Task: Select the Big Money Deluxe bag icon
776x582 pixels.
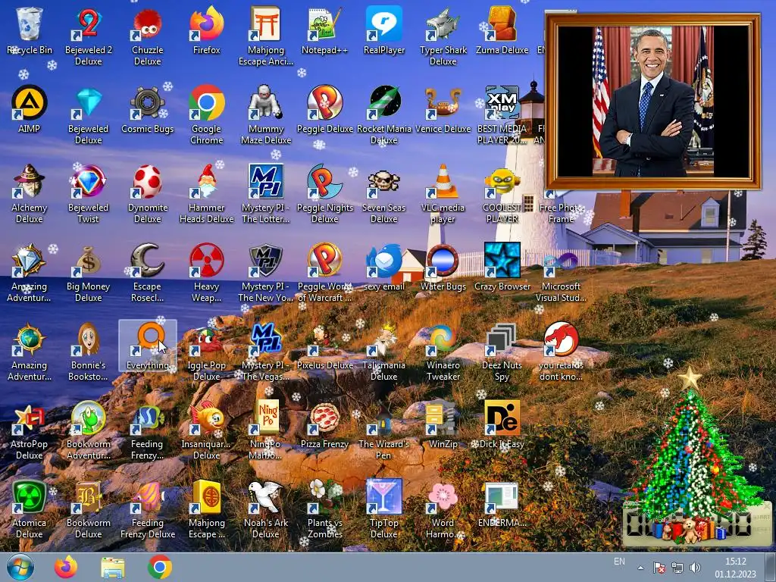Action: (x=88, y=260)
